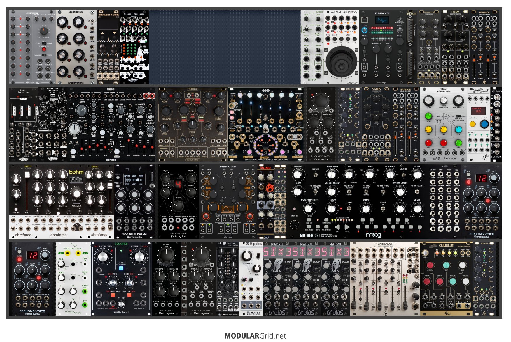The image size is (511, 342).
Task: Click the Mother-32 left arrow (KB) button
Action: click(337, 227)
